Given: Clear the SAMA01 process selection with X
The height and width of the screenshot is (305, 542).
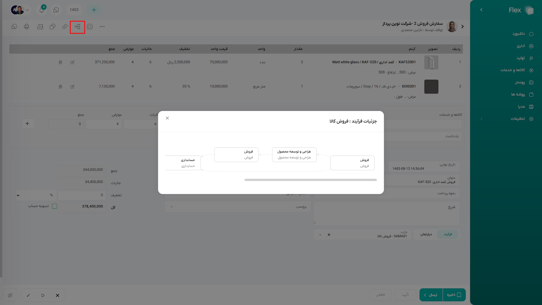Looking at the screenshot, I should click(329, 235).
